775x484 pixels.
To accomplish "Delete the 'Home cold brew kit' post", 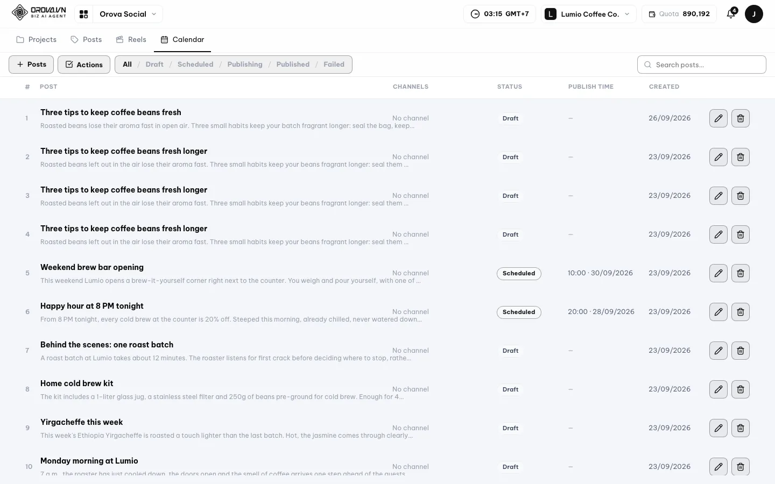I will 741,389.
